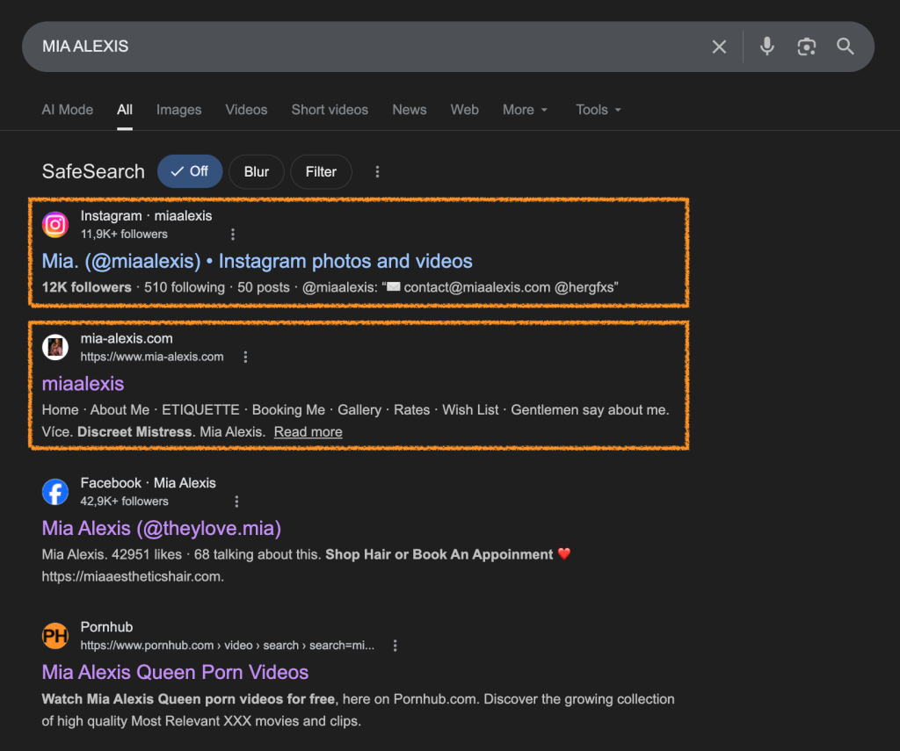
Task: Enable SafeSearch Filter option
Action: coord(321,172)
